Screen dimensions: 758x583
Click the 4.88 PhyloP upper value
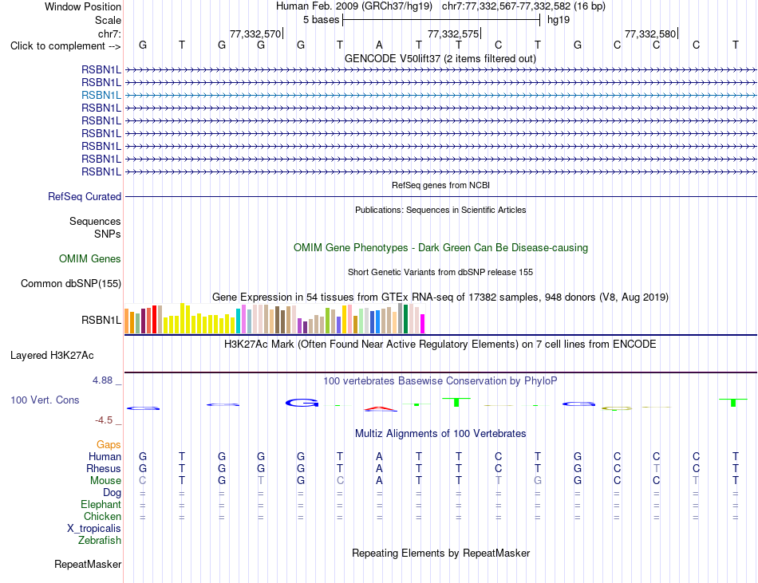pyautogui.click(x=102, y=380)
